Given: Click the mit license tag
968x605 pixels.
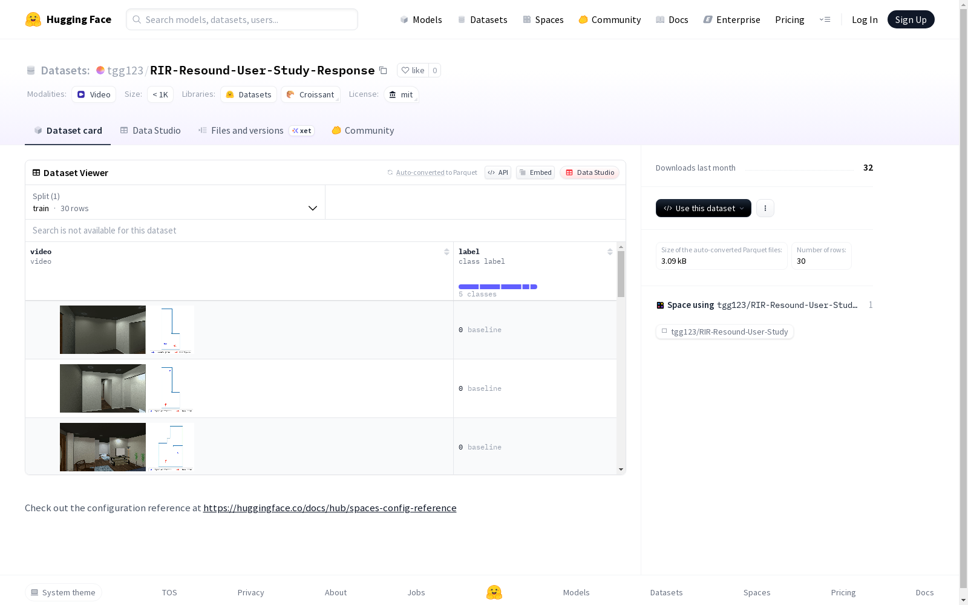Looking at the screenshot, I should pyautogui.click(x=401, y=94).
